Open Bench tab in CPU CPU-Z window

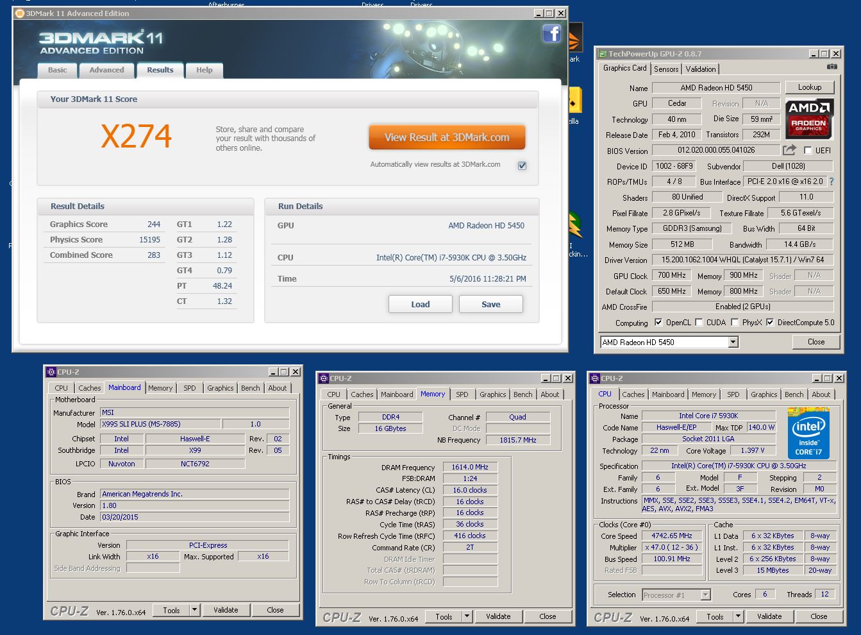(794, 394)
